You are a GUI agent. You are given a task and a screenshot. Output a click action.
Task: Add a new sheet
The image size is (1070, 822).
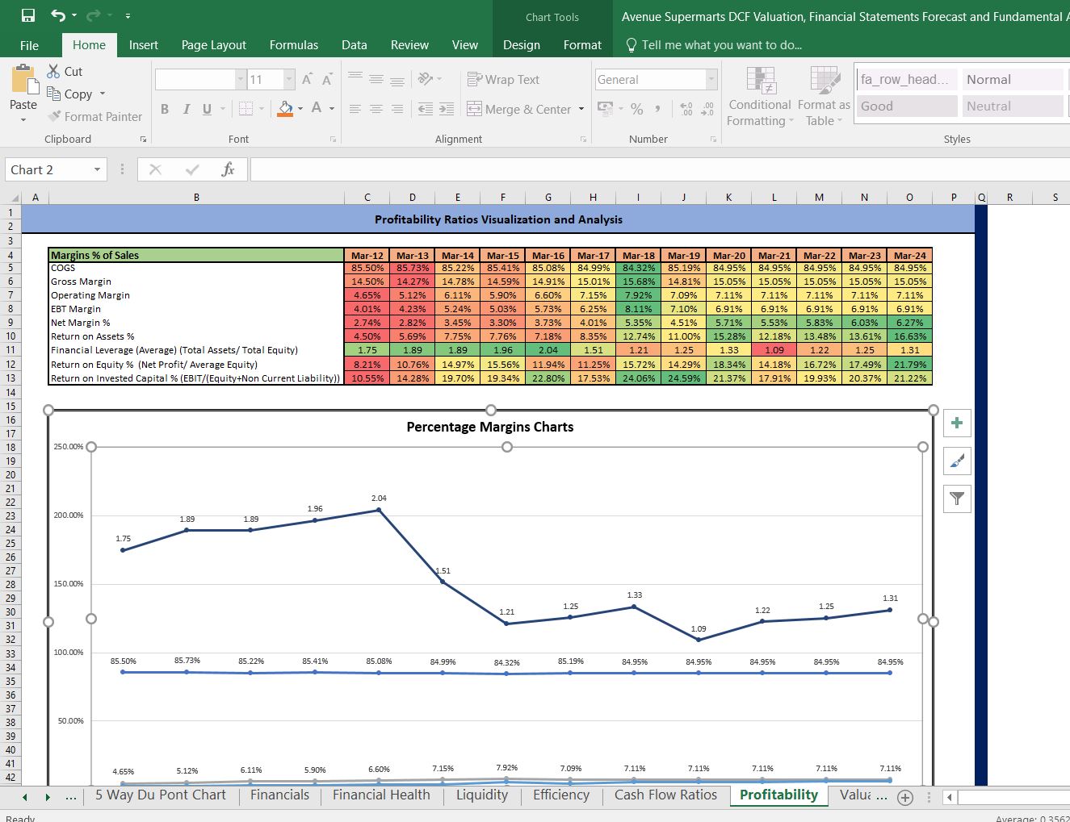coord(905,798)
